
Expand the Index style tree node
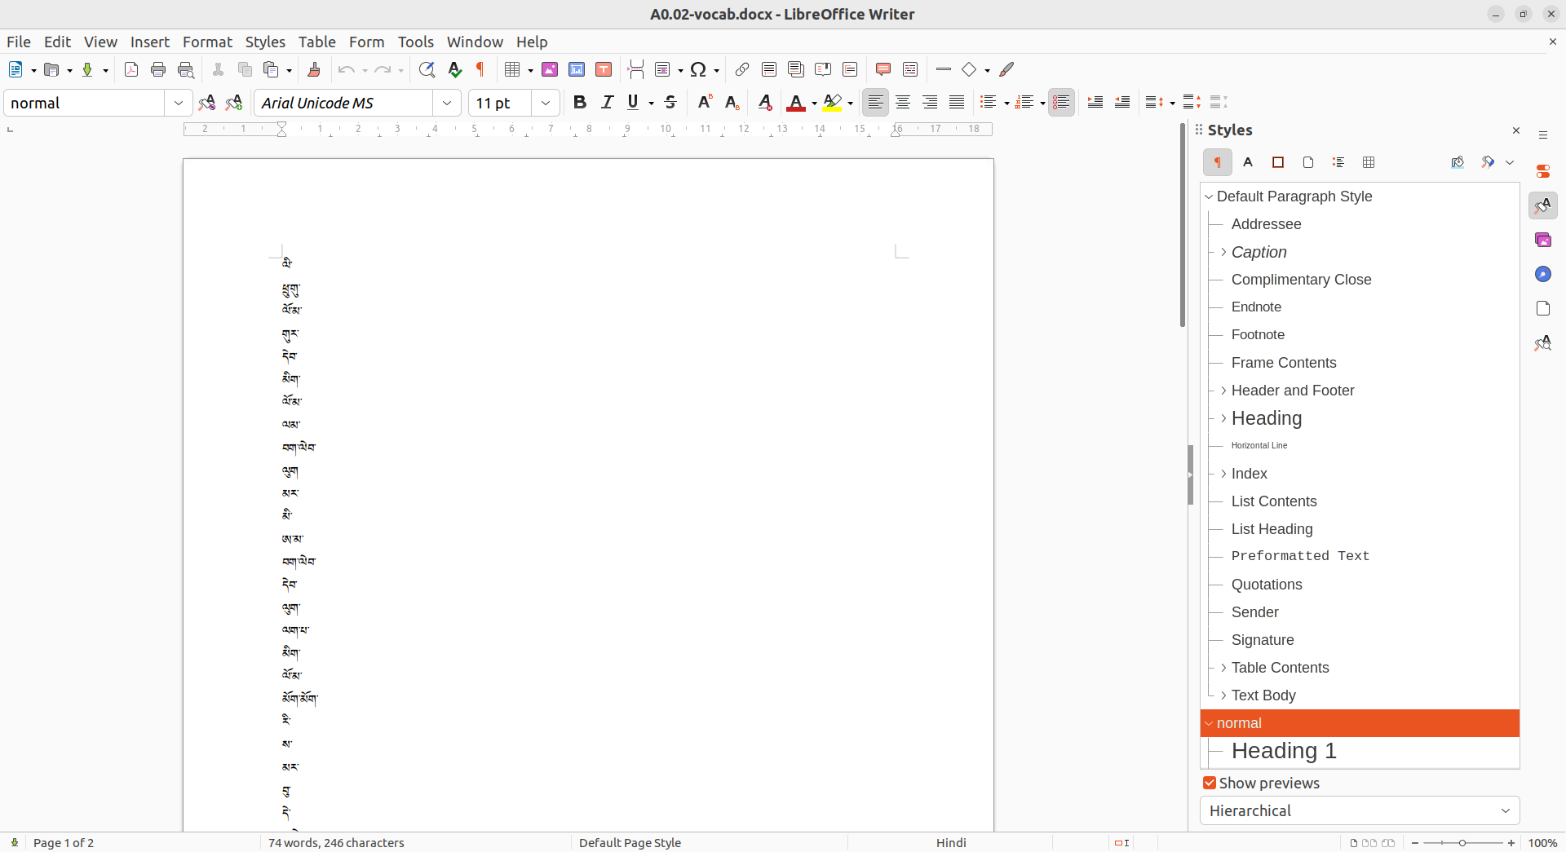tap(1223, 474)
